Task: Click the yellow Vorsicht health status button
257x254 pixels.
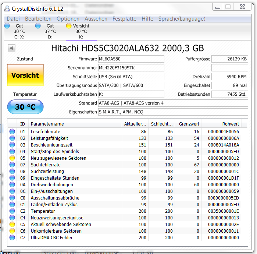Action: pyautogui.click(x=25, y=75)
